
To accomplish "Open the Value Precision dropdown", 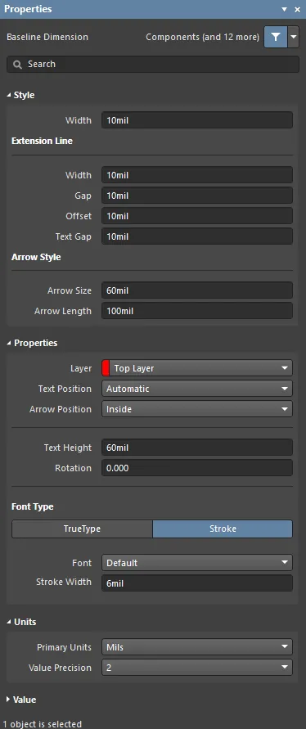I will (x=197, y=667).
